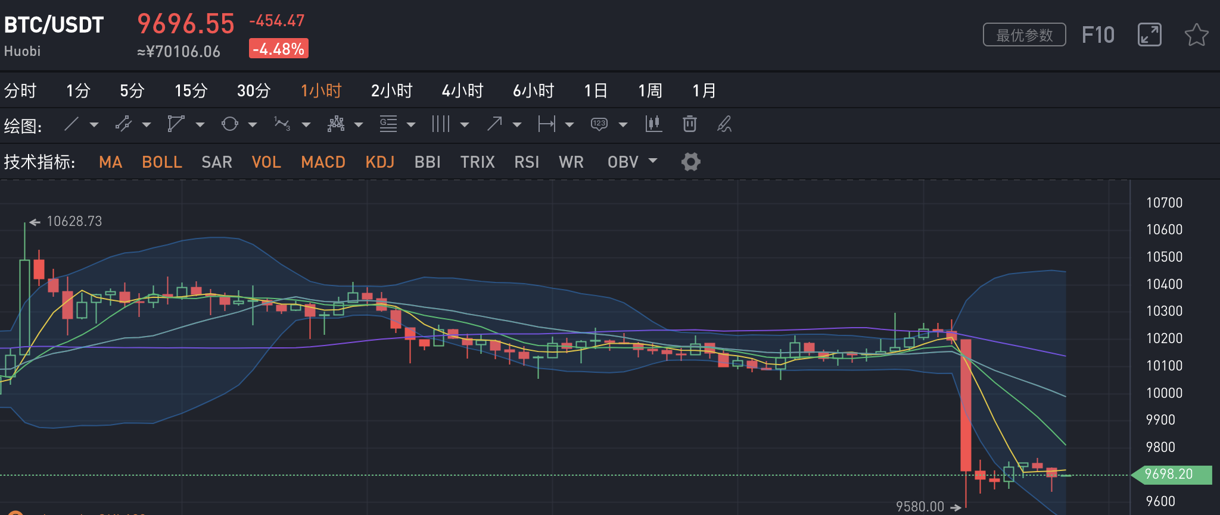Expand more indicators arrow after OBV
Screen dimensions: 1220x515
click(x=653, y=161)
